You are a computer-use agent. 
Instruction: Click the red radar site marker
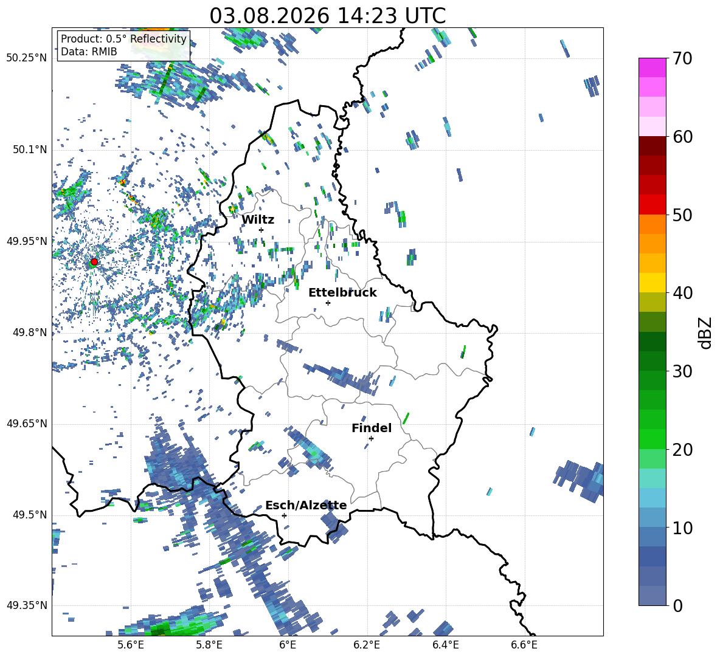[94, 262]
